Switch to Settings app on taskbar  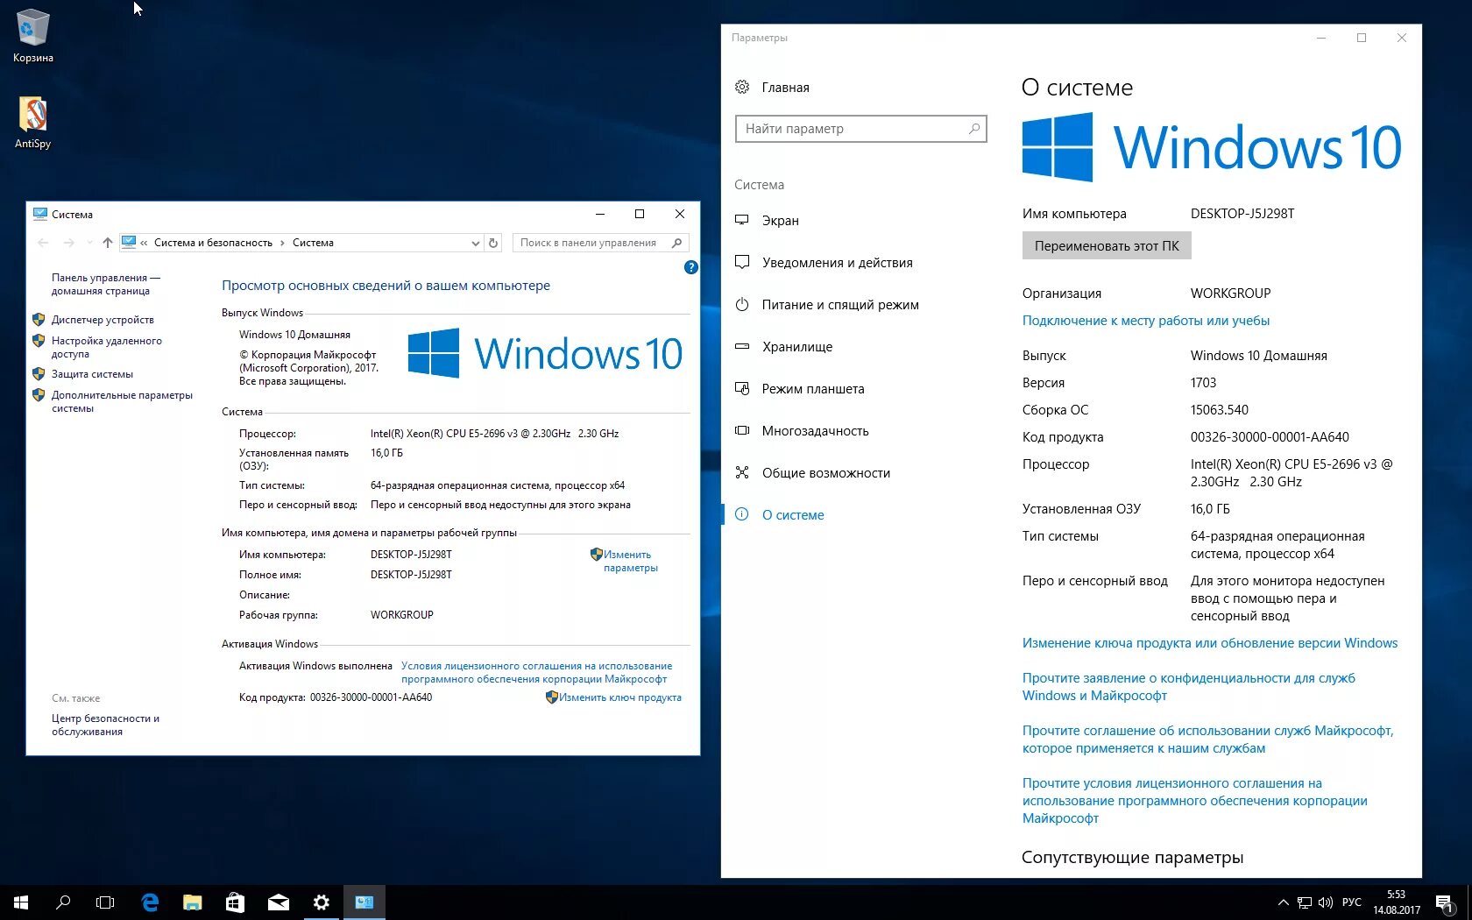pos(321,902)
